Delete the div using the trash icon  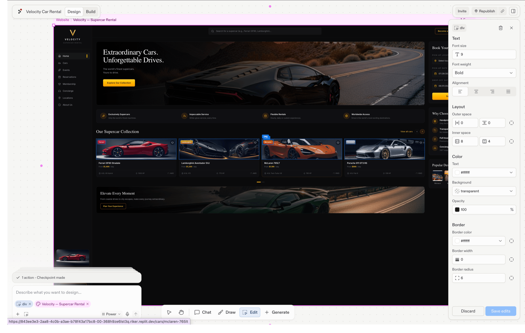click(501, 28)
